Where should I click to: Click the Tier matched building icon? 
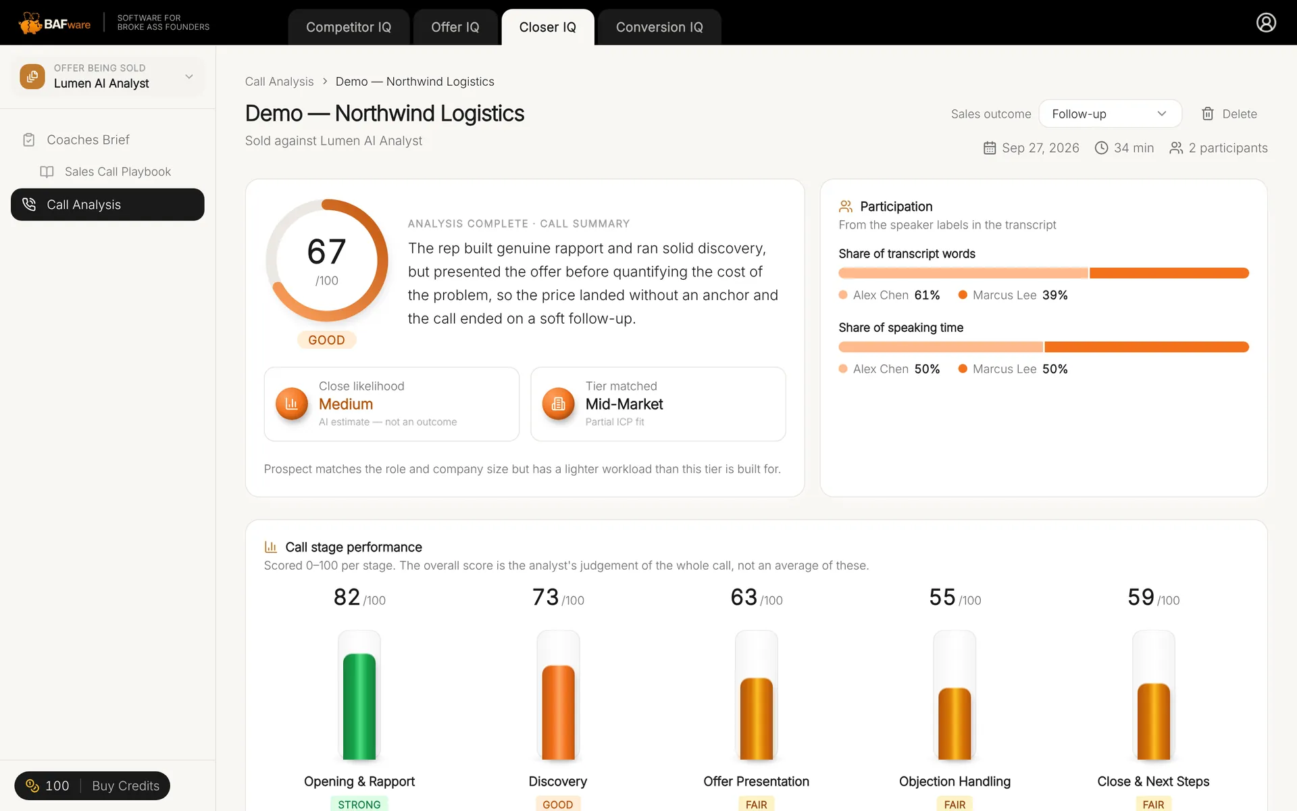click(559, 403)
